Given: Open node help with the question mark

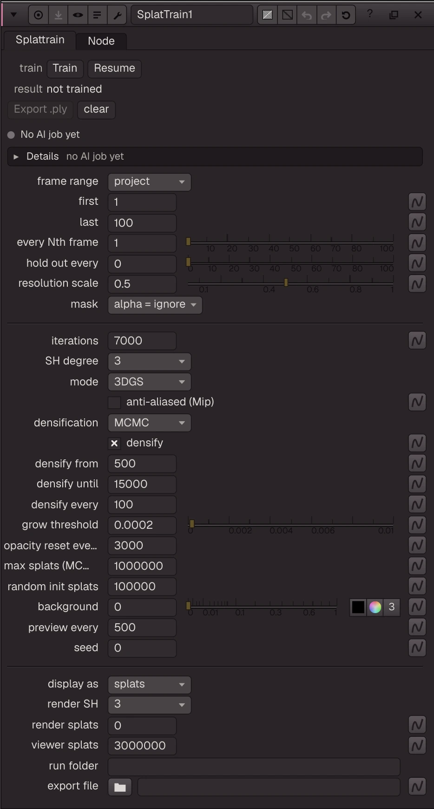Looking at the screenshot, I should point(370,14).
